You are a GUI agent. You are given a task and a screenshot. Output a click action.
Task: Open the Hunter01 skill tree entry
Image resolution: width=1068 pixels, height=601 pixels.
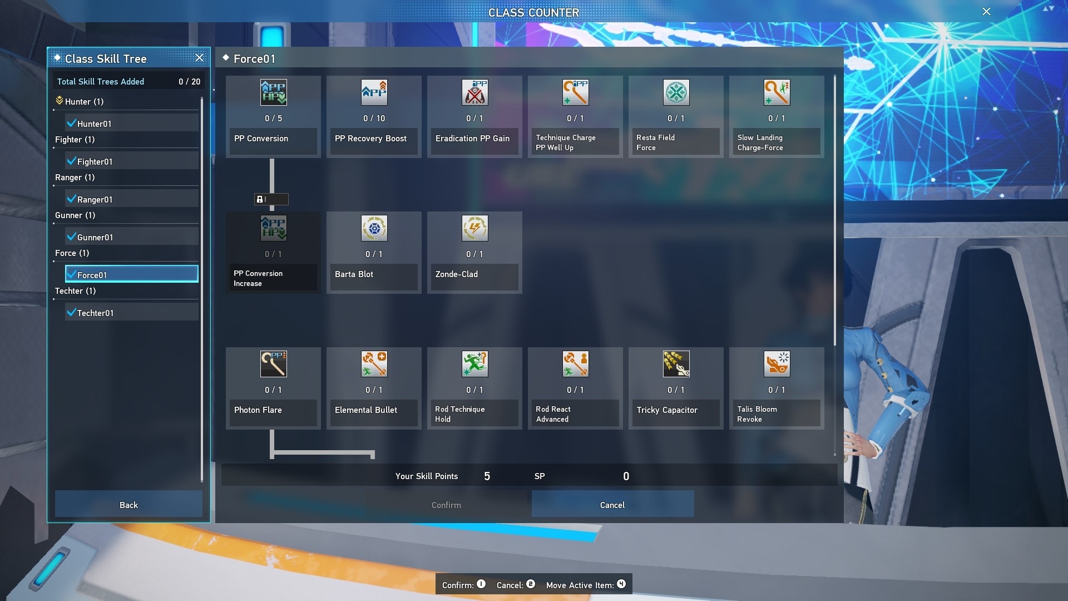click(132, 124)
